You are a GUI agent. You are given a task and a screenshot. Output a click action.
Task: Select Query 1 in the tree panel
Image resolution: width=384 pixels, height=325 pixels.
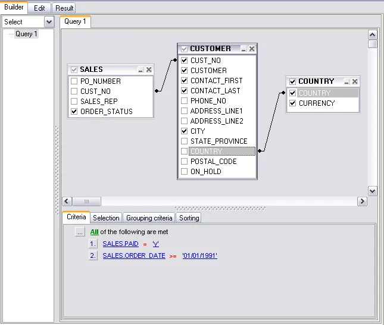coord(27,34)
